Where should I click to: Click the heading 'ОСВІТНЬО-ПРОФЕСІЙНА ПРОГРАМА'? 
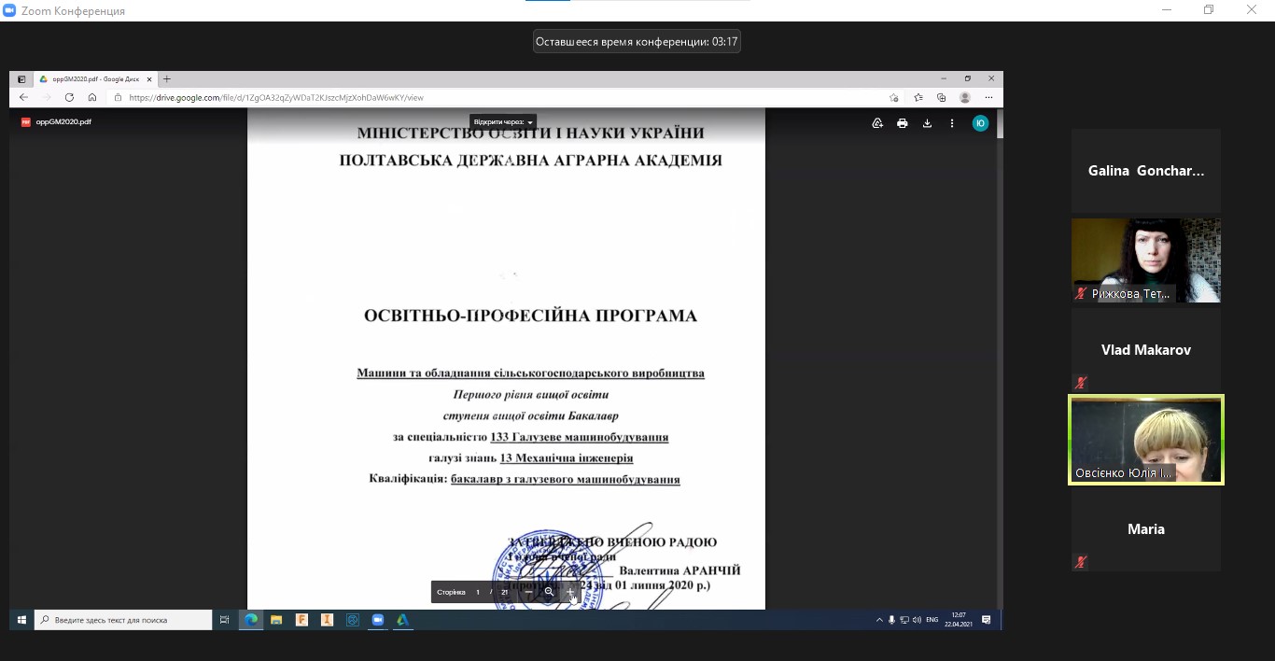530,316
